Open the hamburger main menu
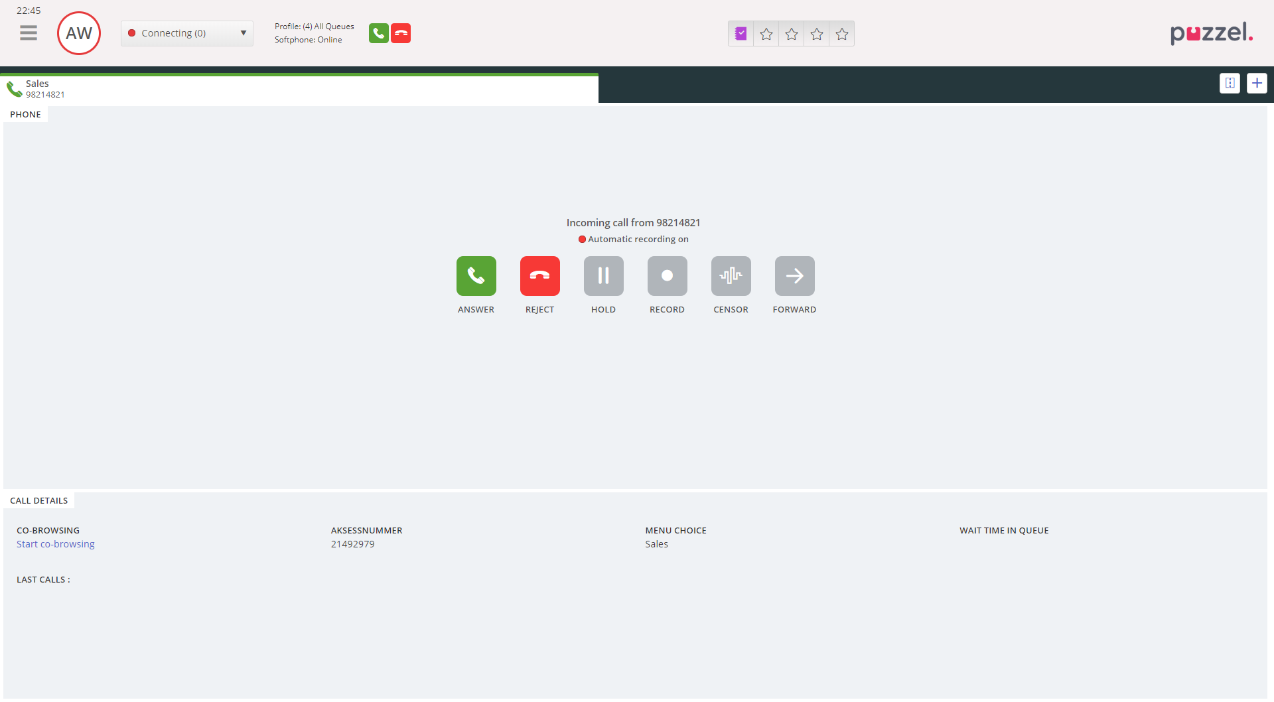This screenshot has height=702, width=1274. coord(29,33)
